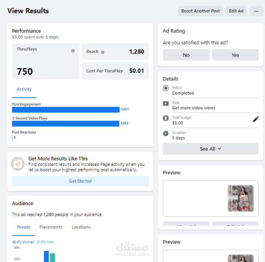This screenshot has width=265, height=262.
Task: Click the Get More Results Like This heading
Action: (x=58, y=159)
